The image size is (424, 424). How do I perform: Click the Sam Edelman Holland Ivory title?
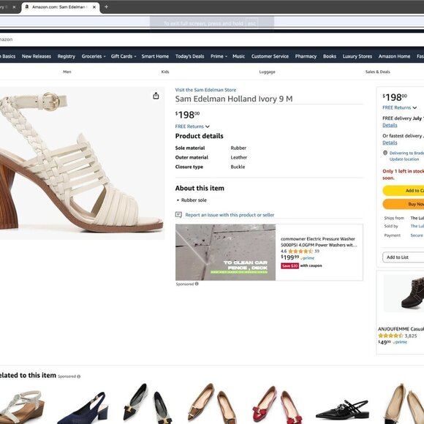point(234,99)
